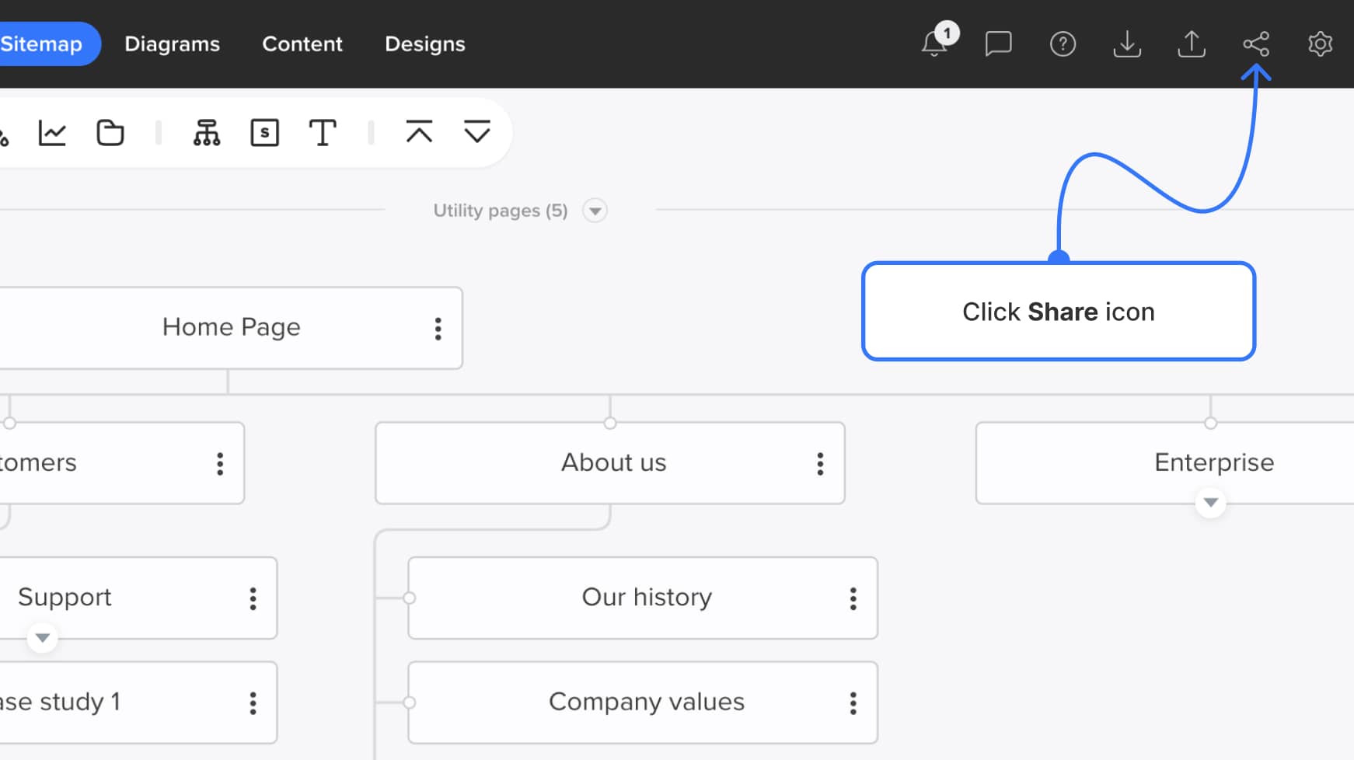Viewport: 1354px width, 760px height.
Task: Toggle the Support children expander arrow
Action: 43,638
